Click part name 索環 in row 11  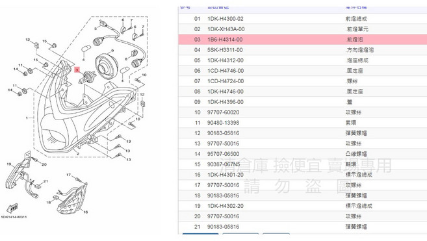pyautogui.click(x=351, y=123)
